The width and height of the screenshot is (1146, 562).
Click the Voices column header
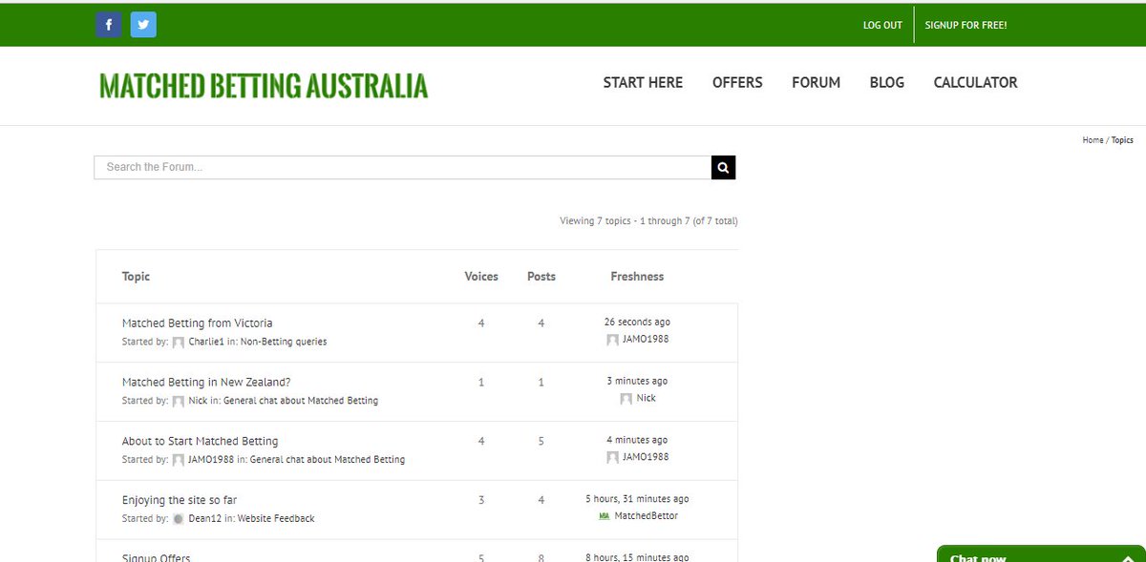(481, 277)
